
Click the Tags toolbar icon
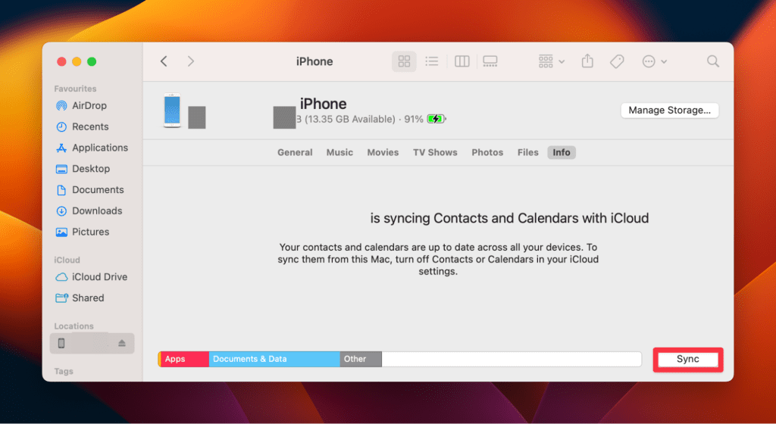pos(617,61)
